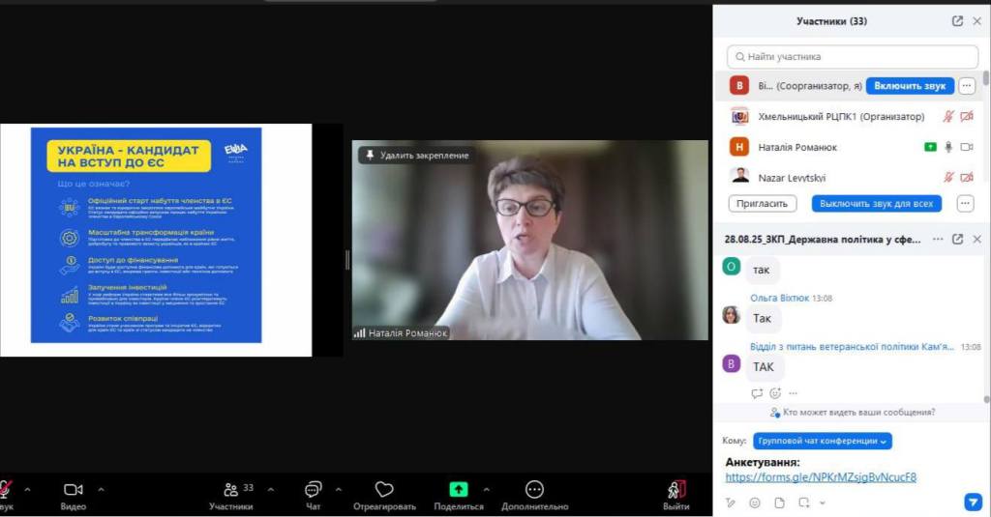Screen dimensions: 991x517
Task: Open the chat recipient dropdown
Action: [822, 441]
